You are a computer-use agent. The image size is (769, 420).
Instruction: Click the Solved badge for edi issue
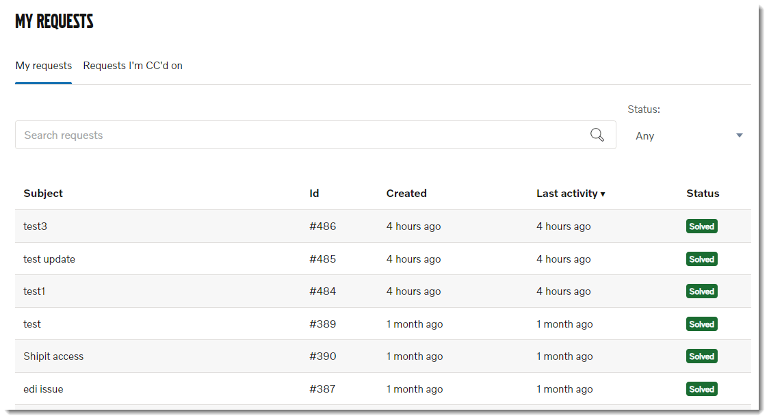pos(701,389)
